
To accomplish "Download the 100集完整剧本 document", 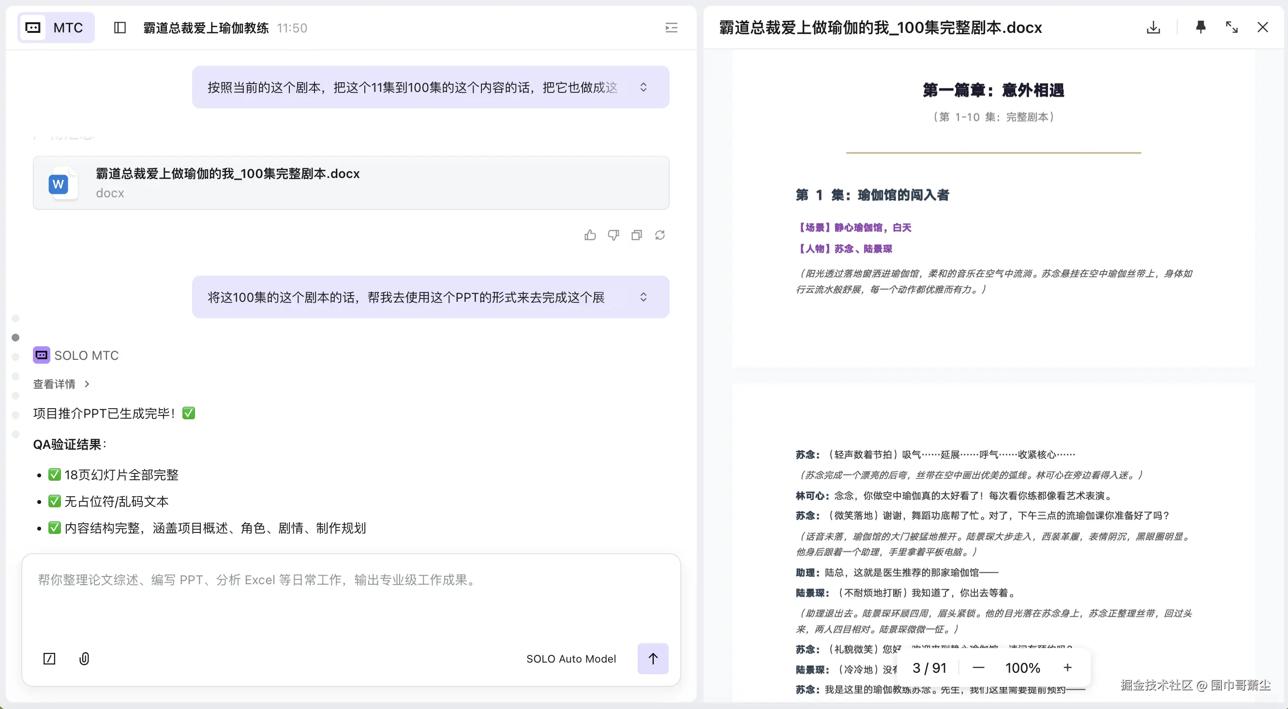I will tap(1153, 28).
